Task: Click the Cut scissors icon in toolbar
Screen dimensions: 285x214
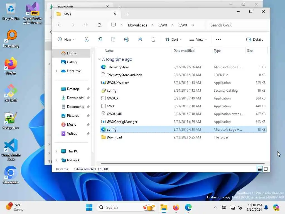Action: 87,39
